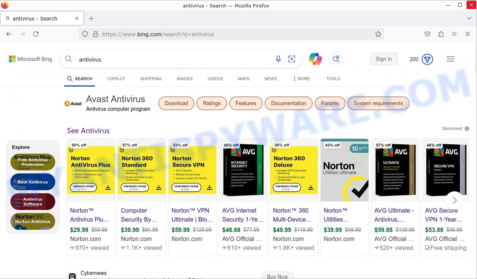Start voice search with microphone icon
Screen dimensions: 477x279
(278, 59)
